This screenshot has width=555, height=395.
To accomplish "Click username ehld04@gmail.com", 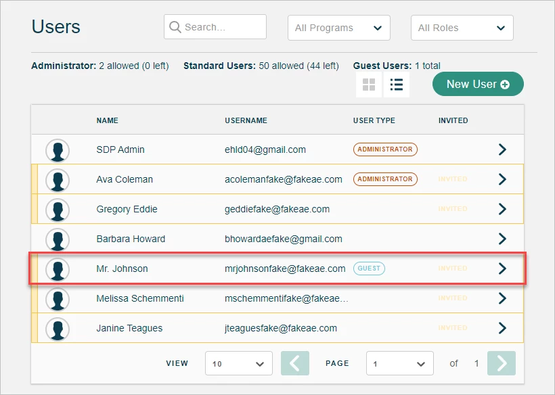I will coord(265,149).
